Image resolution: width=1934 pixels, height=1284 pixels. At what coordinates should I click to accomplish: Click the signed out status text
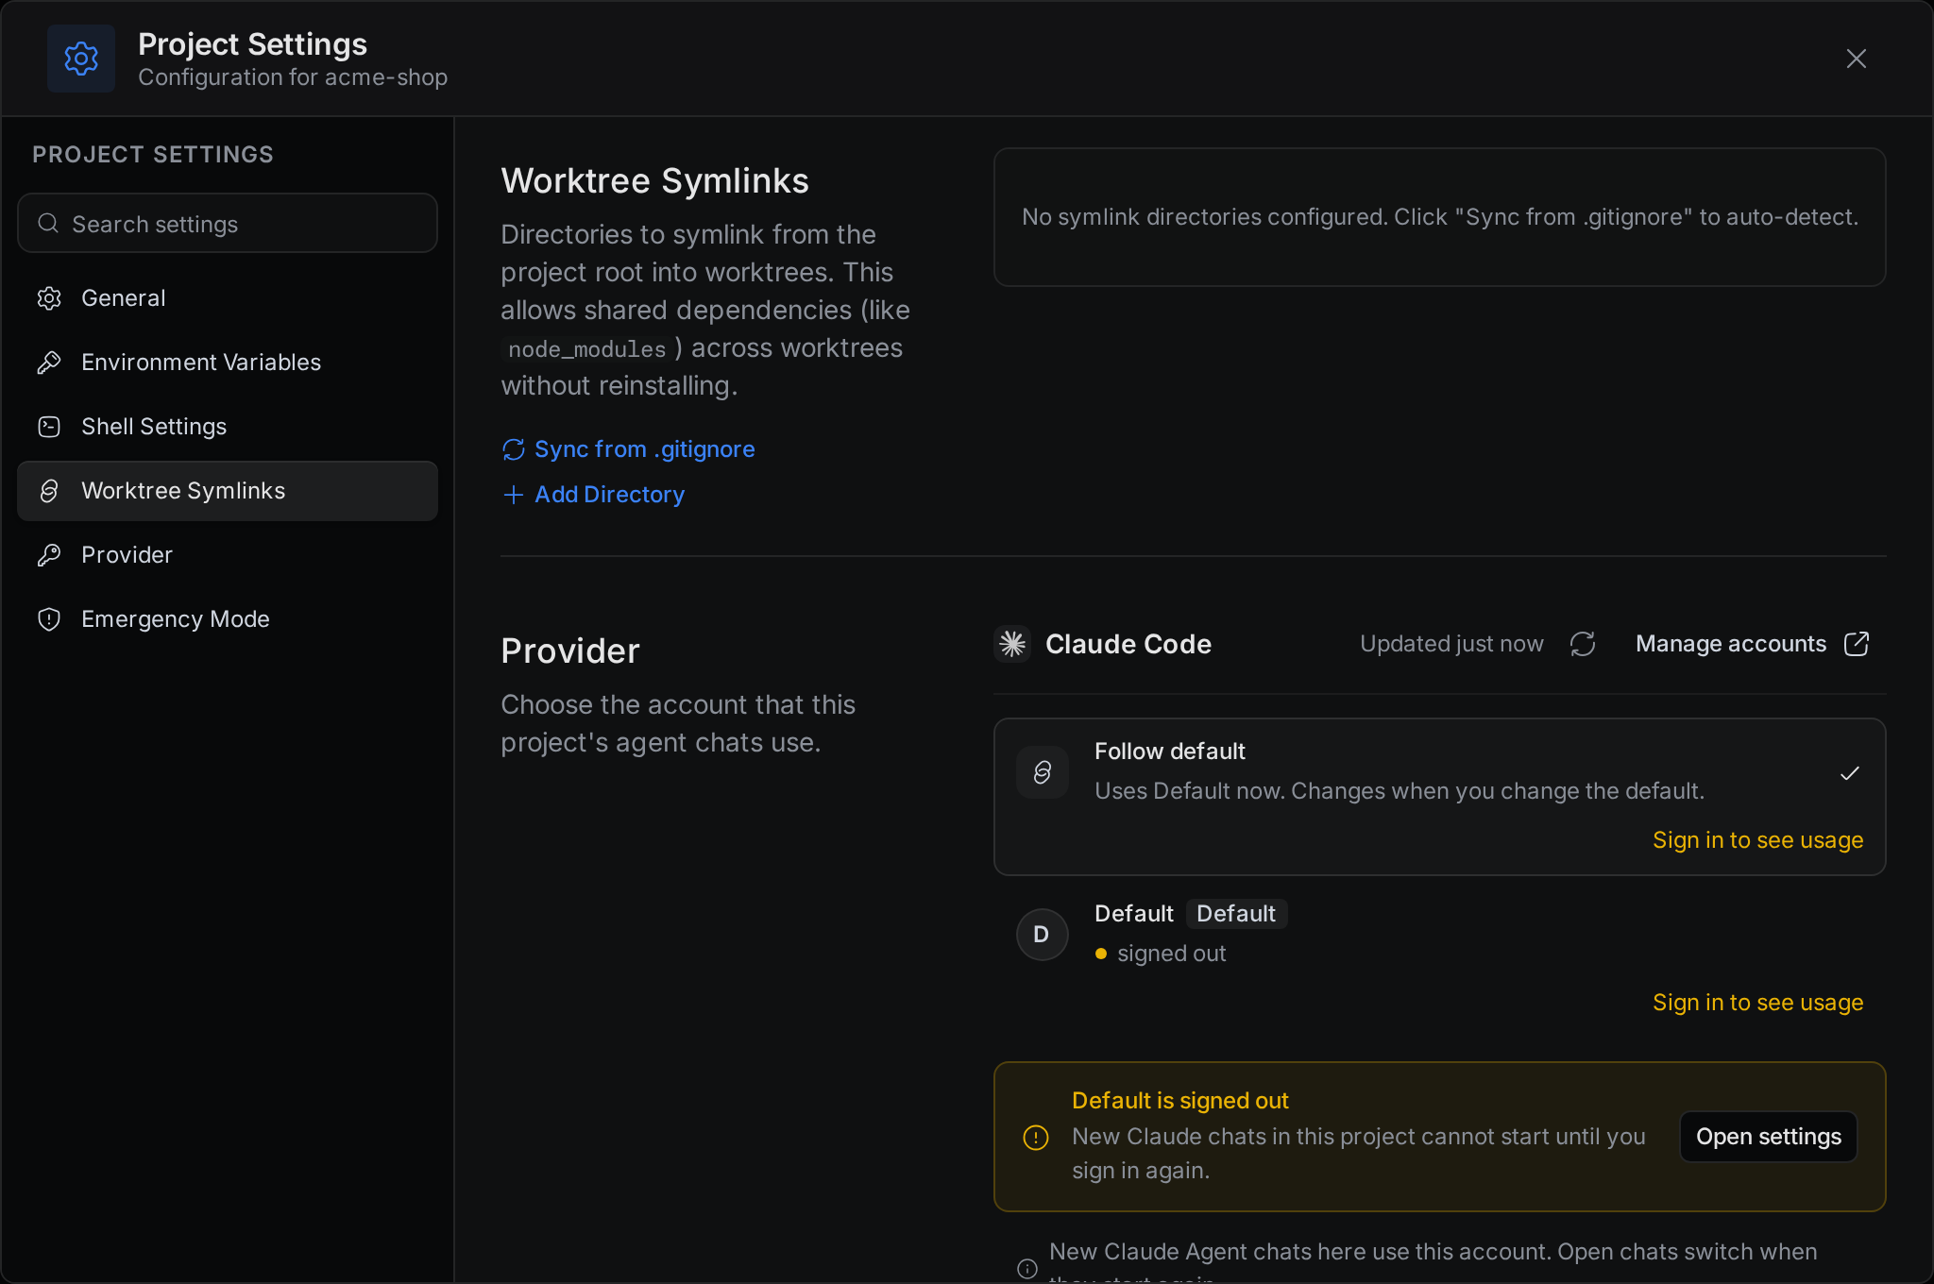click(1171, 954)
